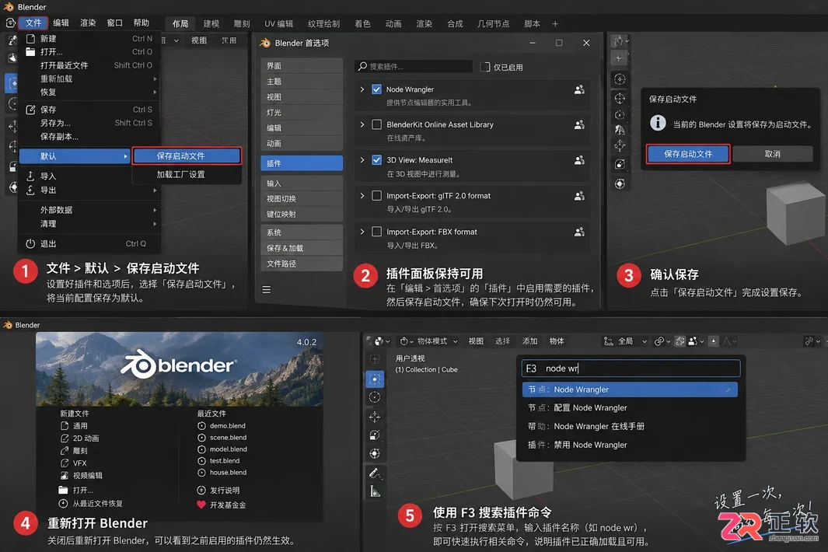Open the hamburger menu in 首选项 sidebar
Viewport: 828px width, 552px height.
pyautogui.click(x=266, y=289)
